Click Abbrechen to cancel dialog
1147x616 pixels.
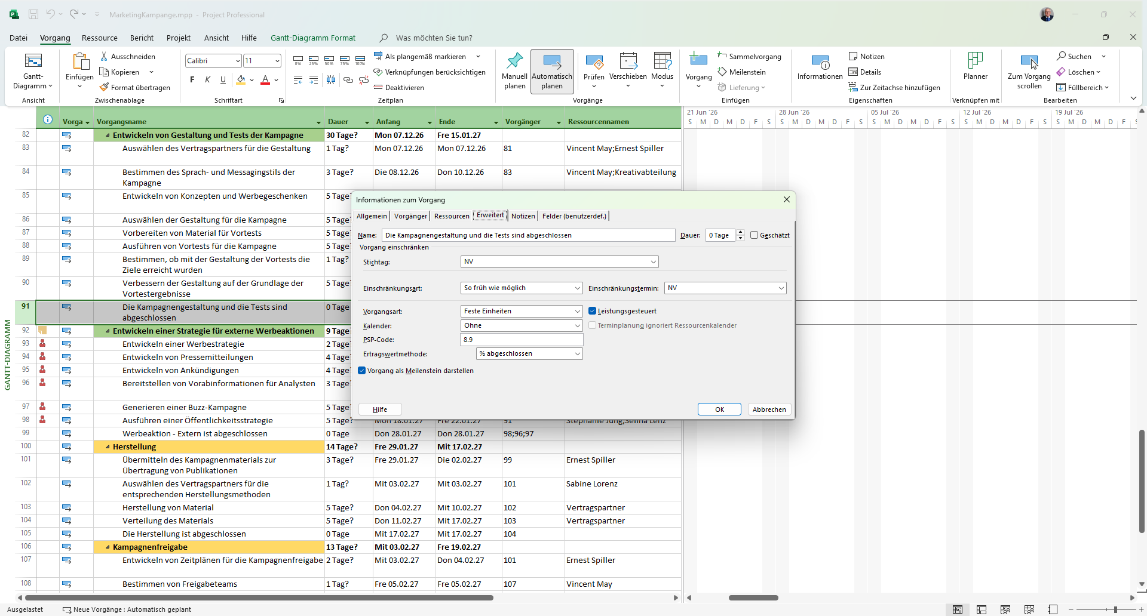coord(769,409)
